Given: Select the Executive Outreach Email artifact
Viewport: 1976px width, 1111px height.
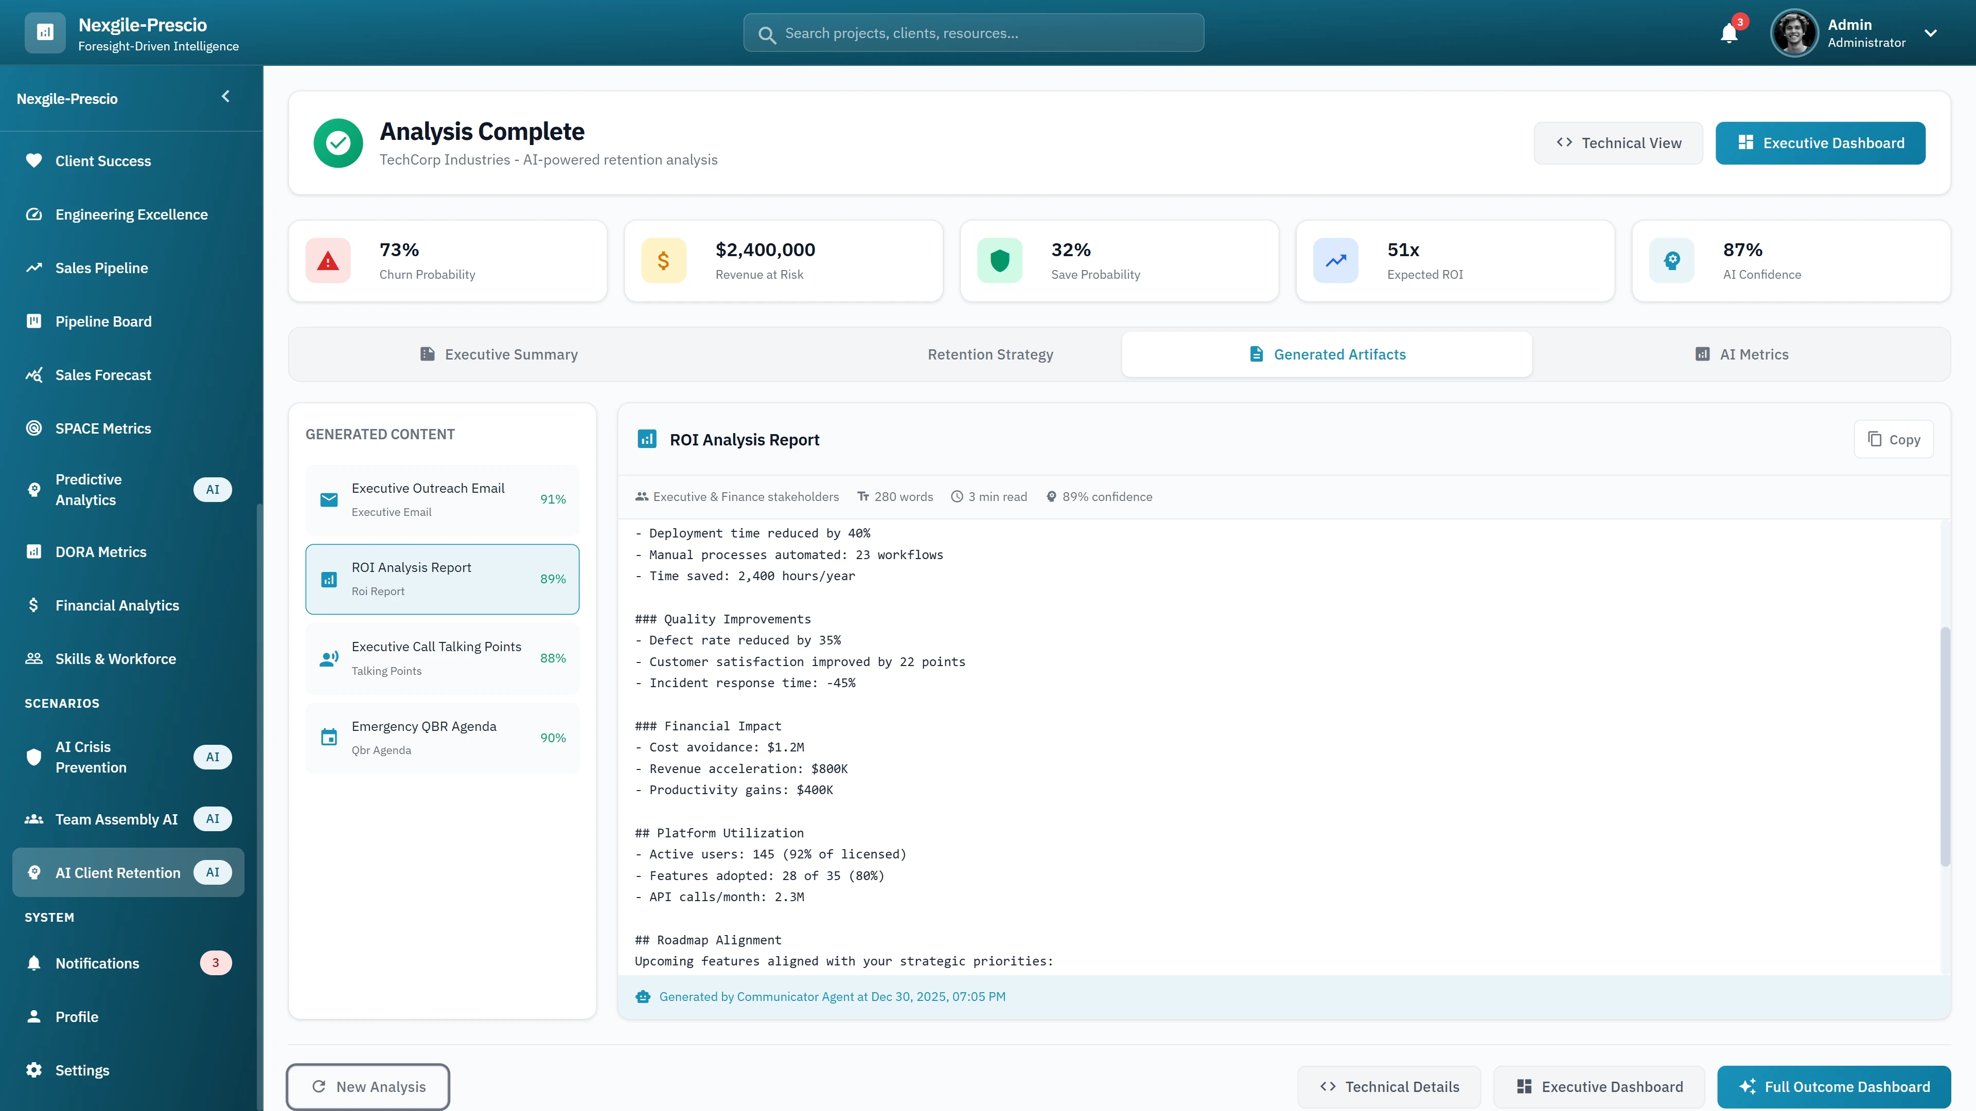Looking at the screenshot, I should pos(442,499).
